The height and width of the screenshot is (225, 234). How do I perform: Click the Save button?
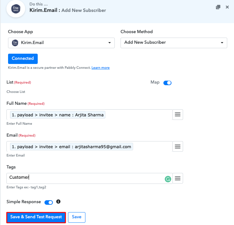77,217
